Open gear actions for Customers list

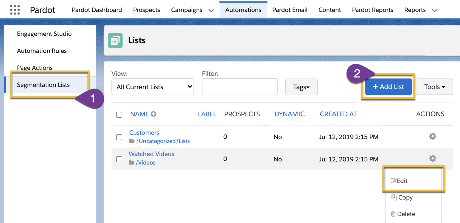coord(433,136)
